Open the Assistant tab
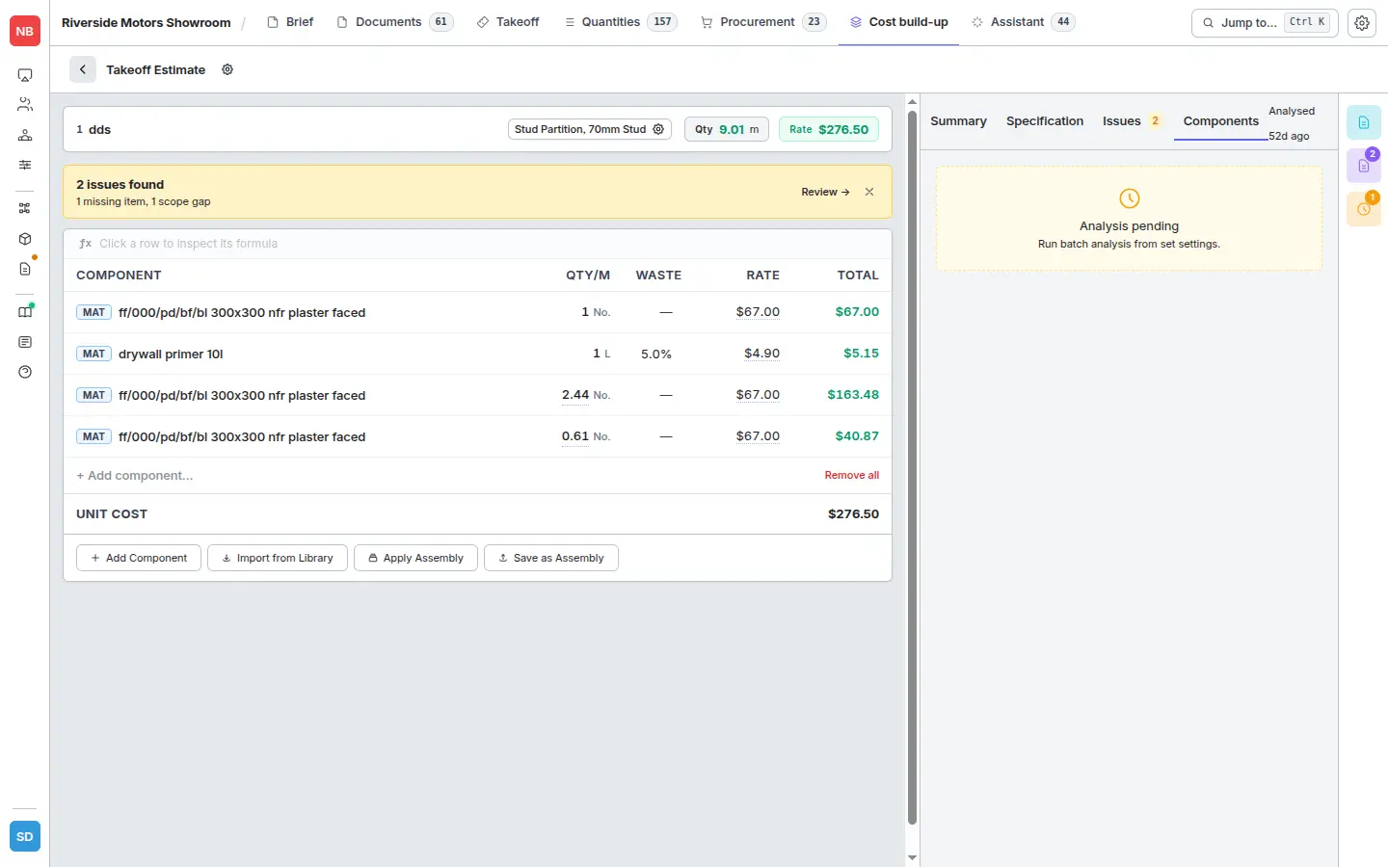Screen dimensions: 1388x867 point(1023,22)
